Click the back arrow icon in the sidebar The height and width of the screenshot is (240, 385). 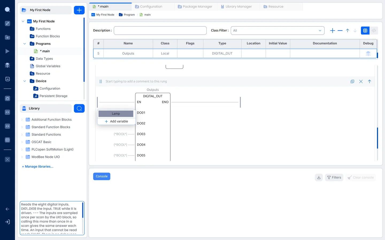(x=7, y=209)
